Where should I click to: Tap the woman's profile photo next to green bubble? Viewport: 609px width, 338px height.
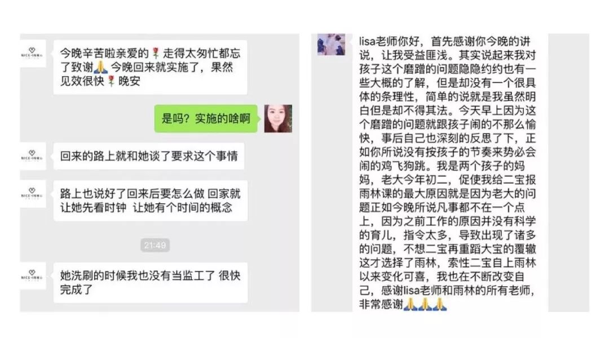[x=278, y=118]
